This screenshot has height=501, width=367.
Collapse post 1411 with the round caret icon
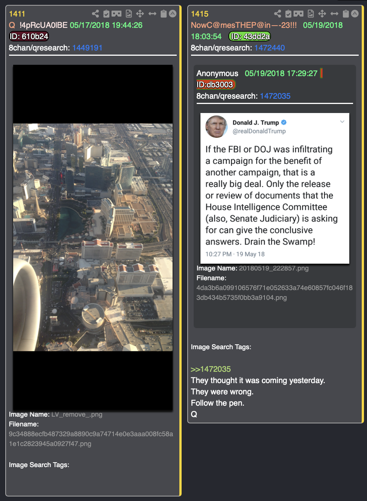pyautogui.click(x=173, y=14)
